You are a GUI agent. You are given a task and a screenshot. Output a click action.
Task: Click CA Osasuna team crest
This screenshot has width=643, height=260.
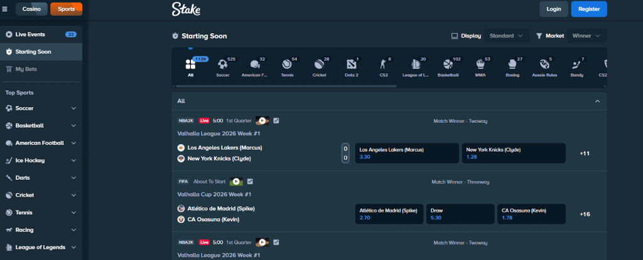181,219
